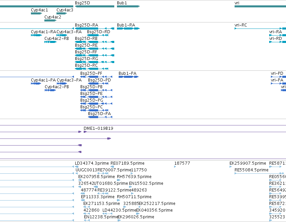
Task: Select the Cyp4ac1 gene
Action: click(37, 13)
